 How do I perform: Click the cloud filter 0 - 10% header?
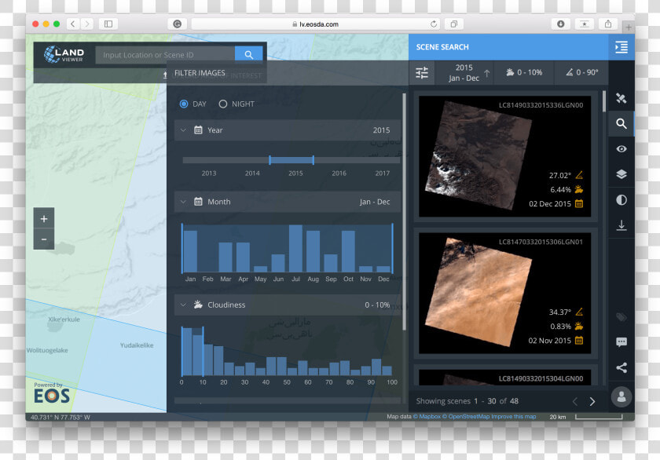(524, 72)
